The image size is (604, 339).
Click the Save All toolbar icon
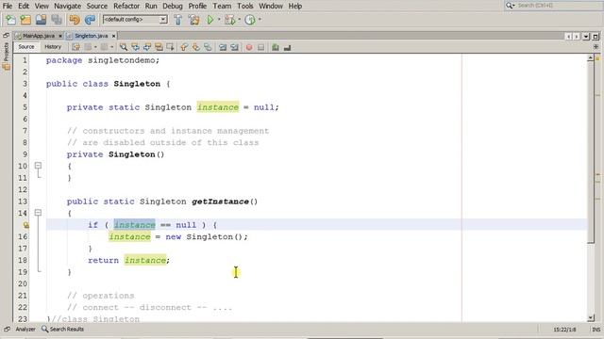point(57,20)
